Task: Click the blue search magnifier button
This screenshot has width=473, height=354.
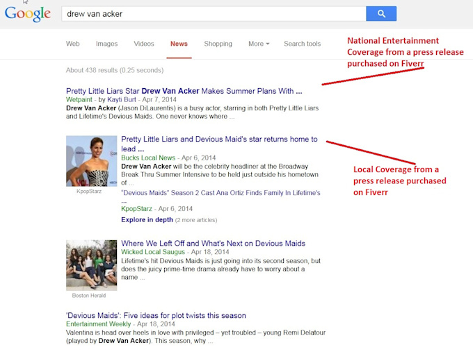Action: (381, 14)
